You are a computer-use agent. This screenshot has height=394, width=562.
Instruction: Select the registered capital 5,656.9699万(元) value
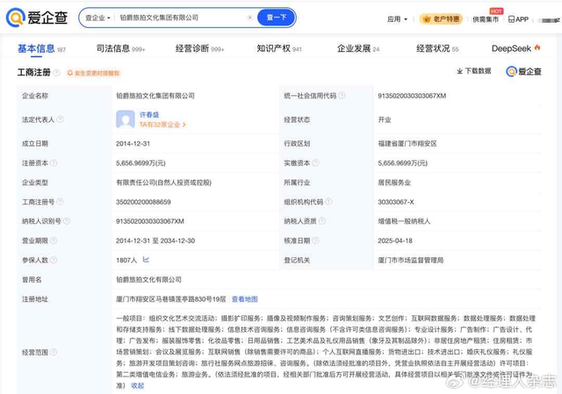[140, 163]
